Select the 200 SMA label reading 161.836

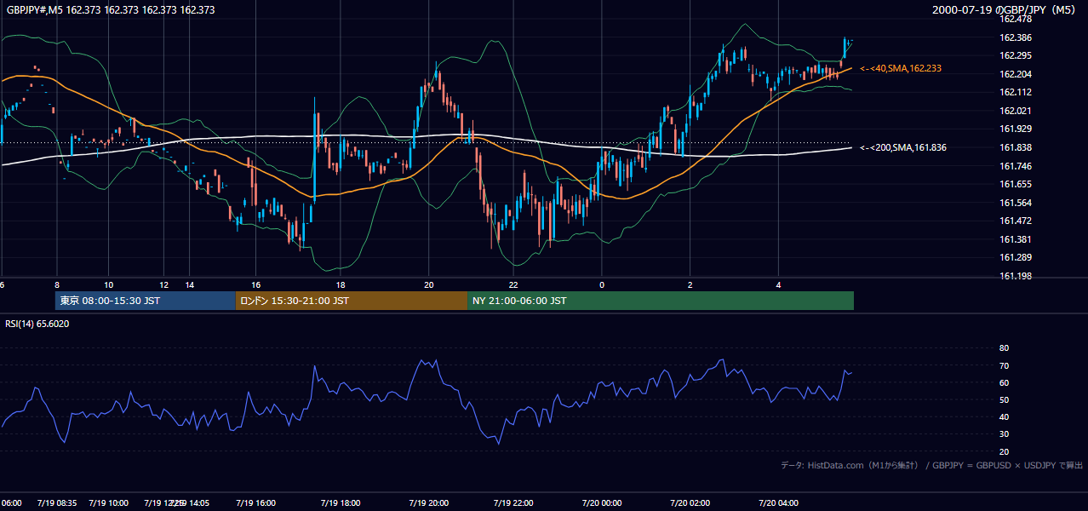tap(903, 147)
